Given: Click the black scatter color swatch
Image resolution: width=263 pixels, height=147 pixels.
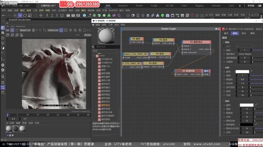Looking at the screenshot, I should pyautogui.click(x=247, y=125).
